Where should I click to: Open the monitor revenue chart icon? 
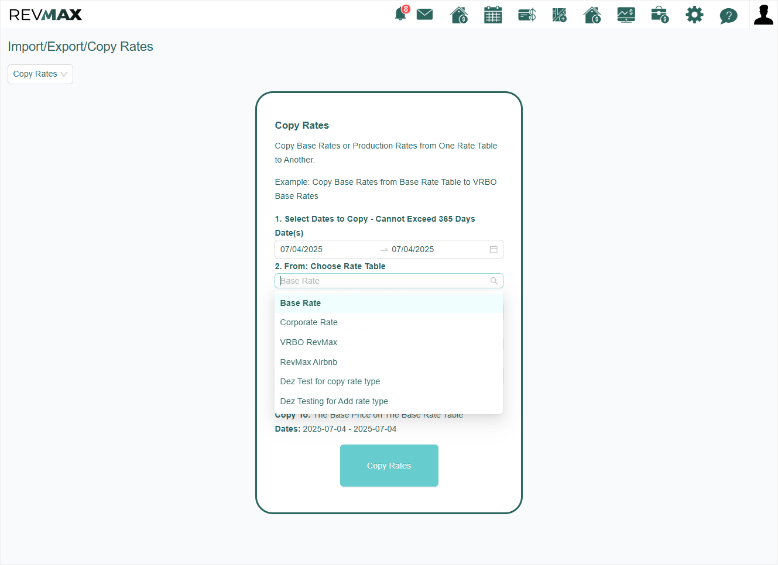point(626,15)
